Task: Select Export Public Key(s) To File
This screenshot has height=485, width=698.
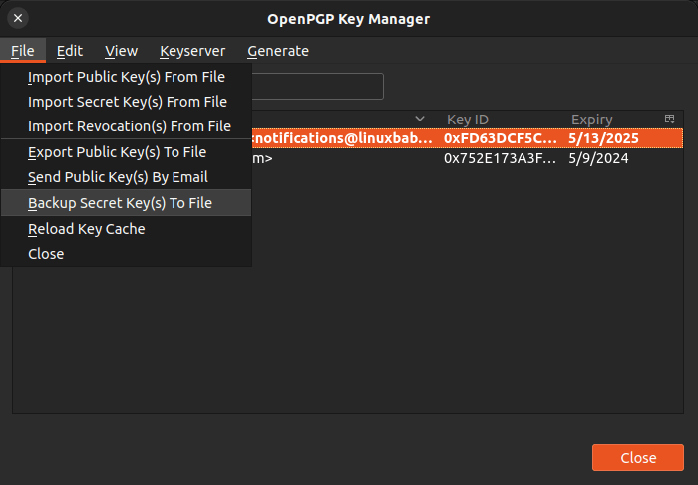Action: [118, 152]
